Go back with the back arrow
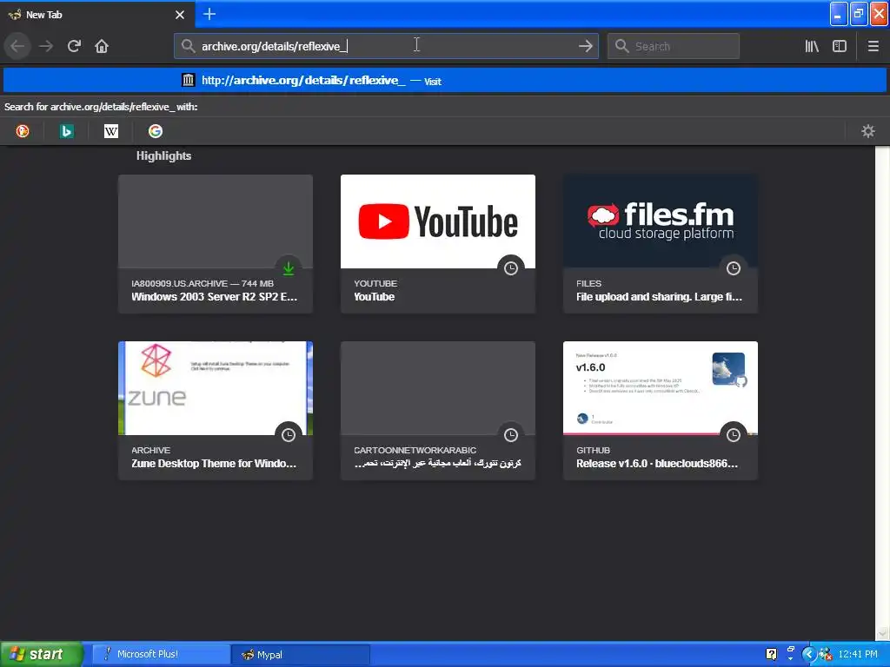The width and height of the screenshot is (890, 667). point(17,46)
